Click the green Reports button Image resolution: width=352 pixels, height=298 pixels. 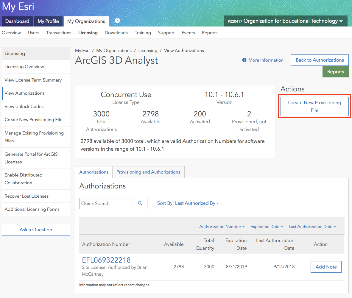click(x=336, y=71)
